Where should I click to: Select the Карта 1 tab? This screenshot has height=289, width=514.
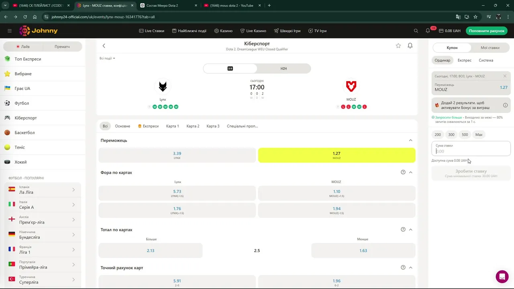pyautogui.click(x=173, y=126)
